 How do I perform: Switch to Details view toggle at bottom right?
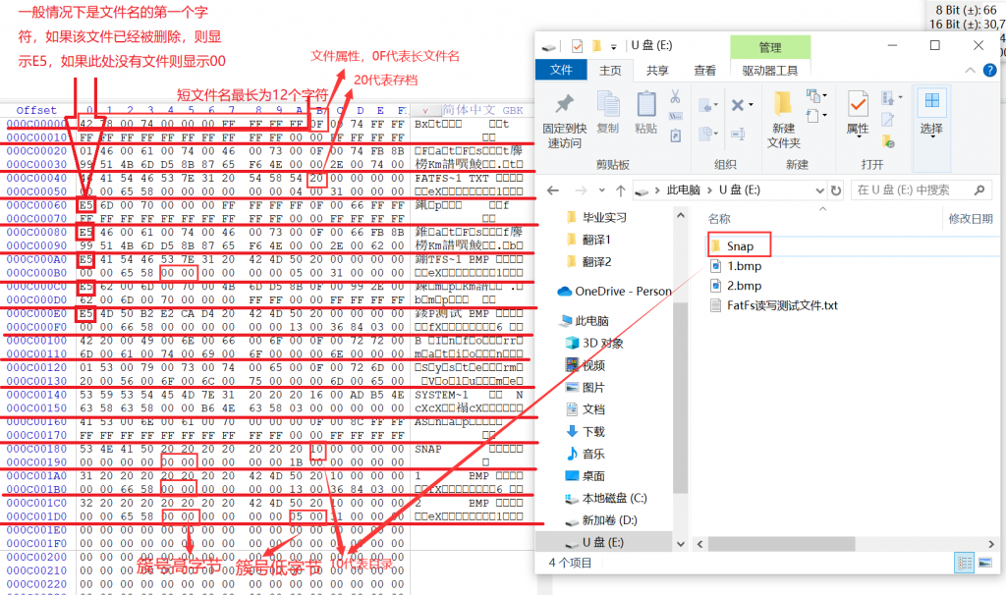[964, 563]
